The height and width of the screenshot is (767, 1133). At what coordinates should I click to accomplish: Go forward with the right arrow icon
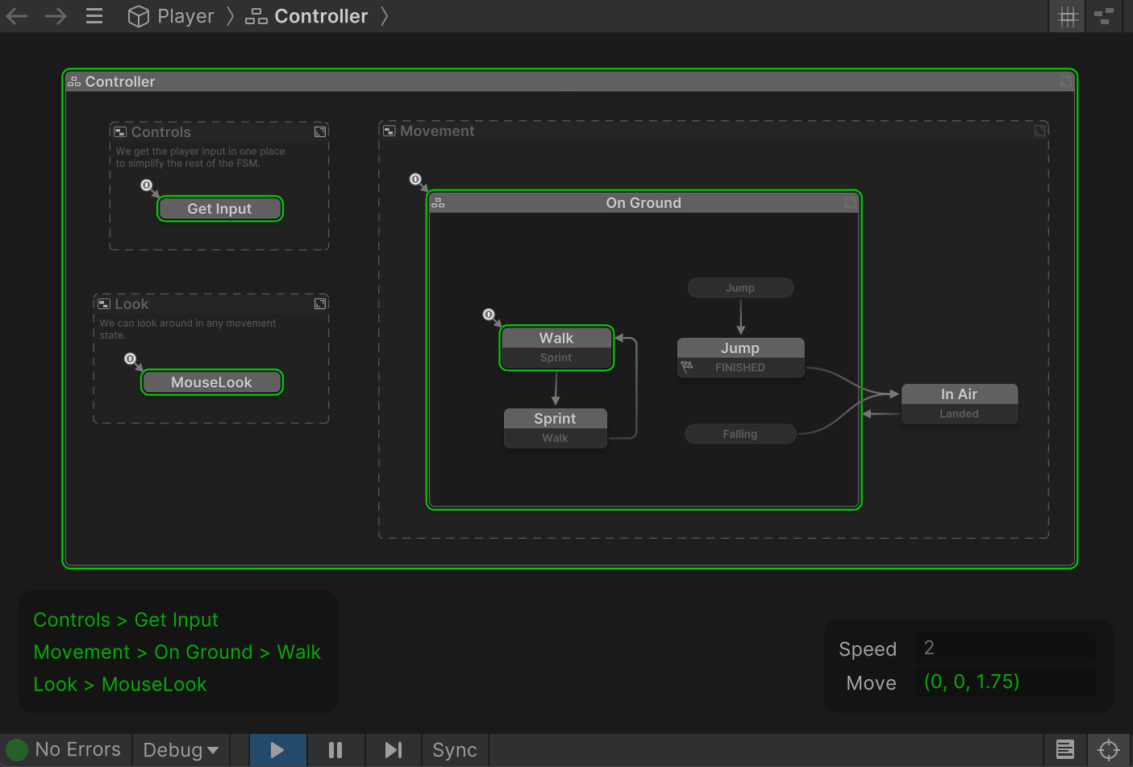[x=56, y=16]
